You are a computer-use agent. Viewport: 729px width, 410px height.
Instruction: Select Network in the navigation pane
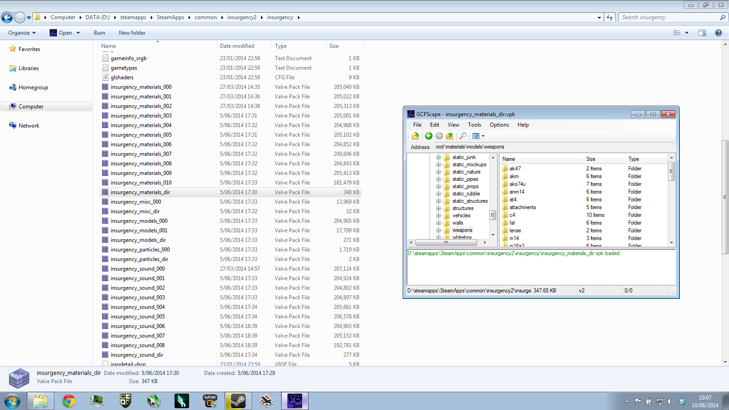coord(29,126)
